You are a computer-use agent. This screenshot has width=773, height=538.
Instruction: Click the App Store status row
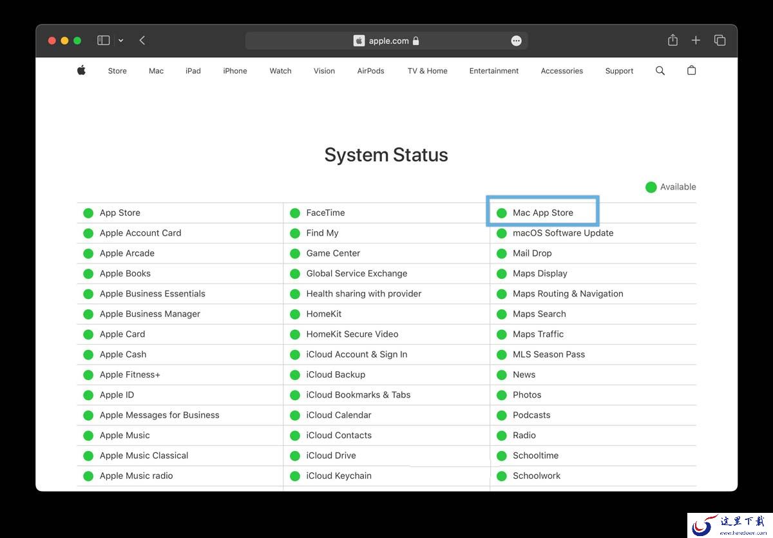[x=180, y=213]
